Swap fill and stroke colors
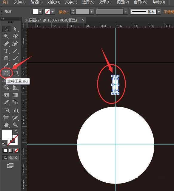 (16, 131)
